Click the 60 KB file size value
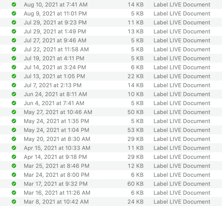The image size is (222, 206). (136, 184)
